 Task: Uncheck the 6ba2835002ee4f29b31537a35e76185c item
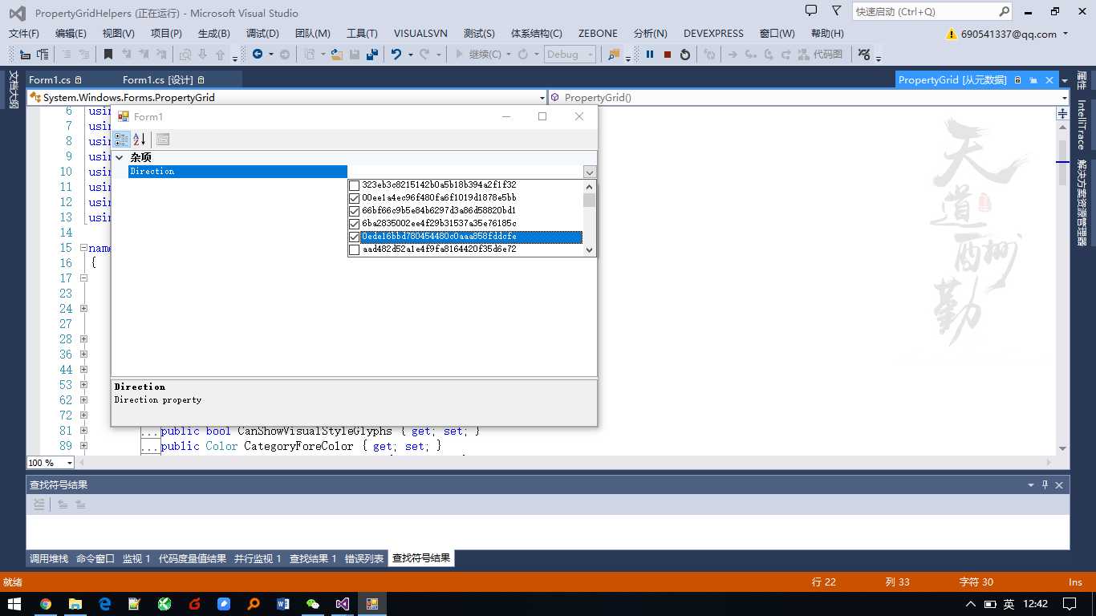click(x=354, y=224)
